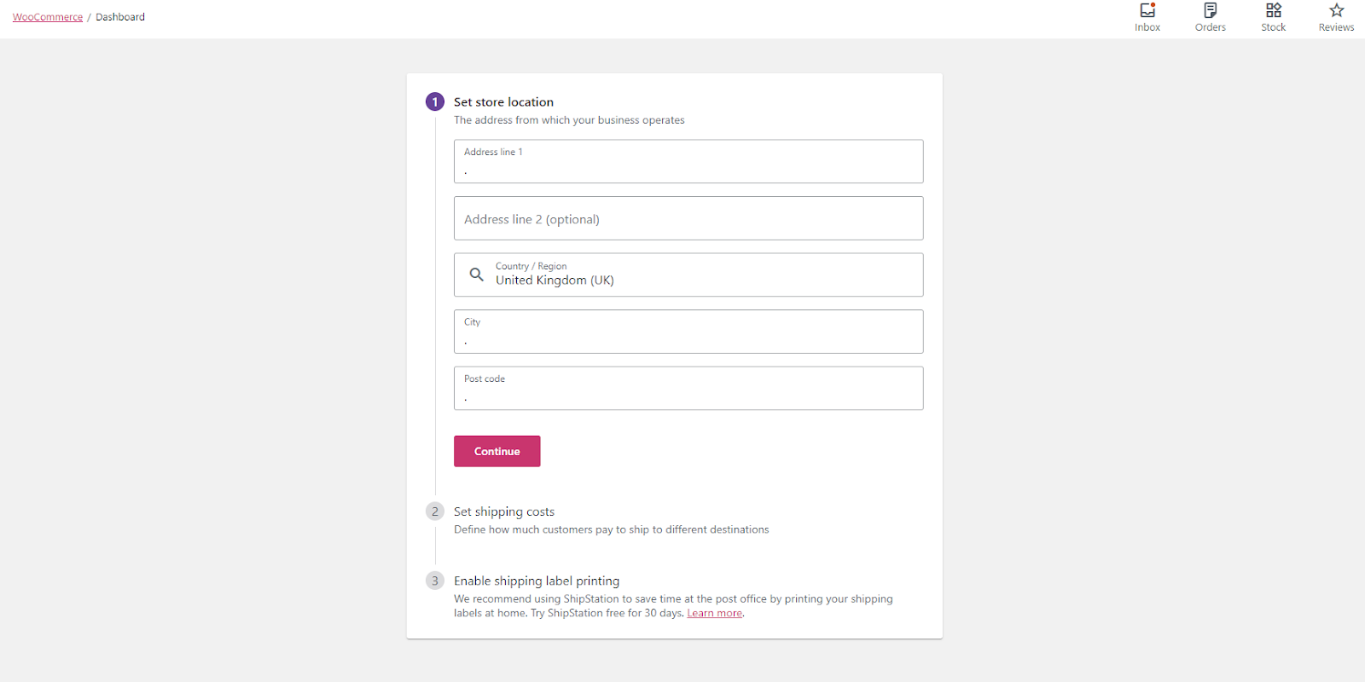1365x682 pixels.
Task: Open the Stock panel icon
Action: 1273,11
